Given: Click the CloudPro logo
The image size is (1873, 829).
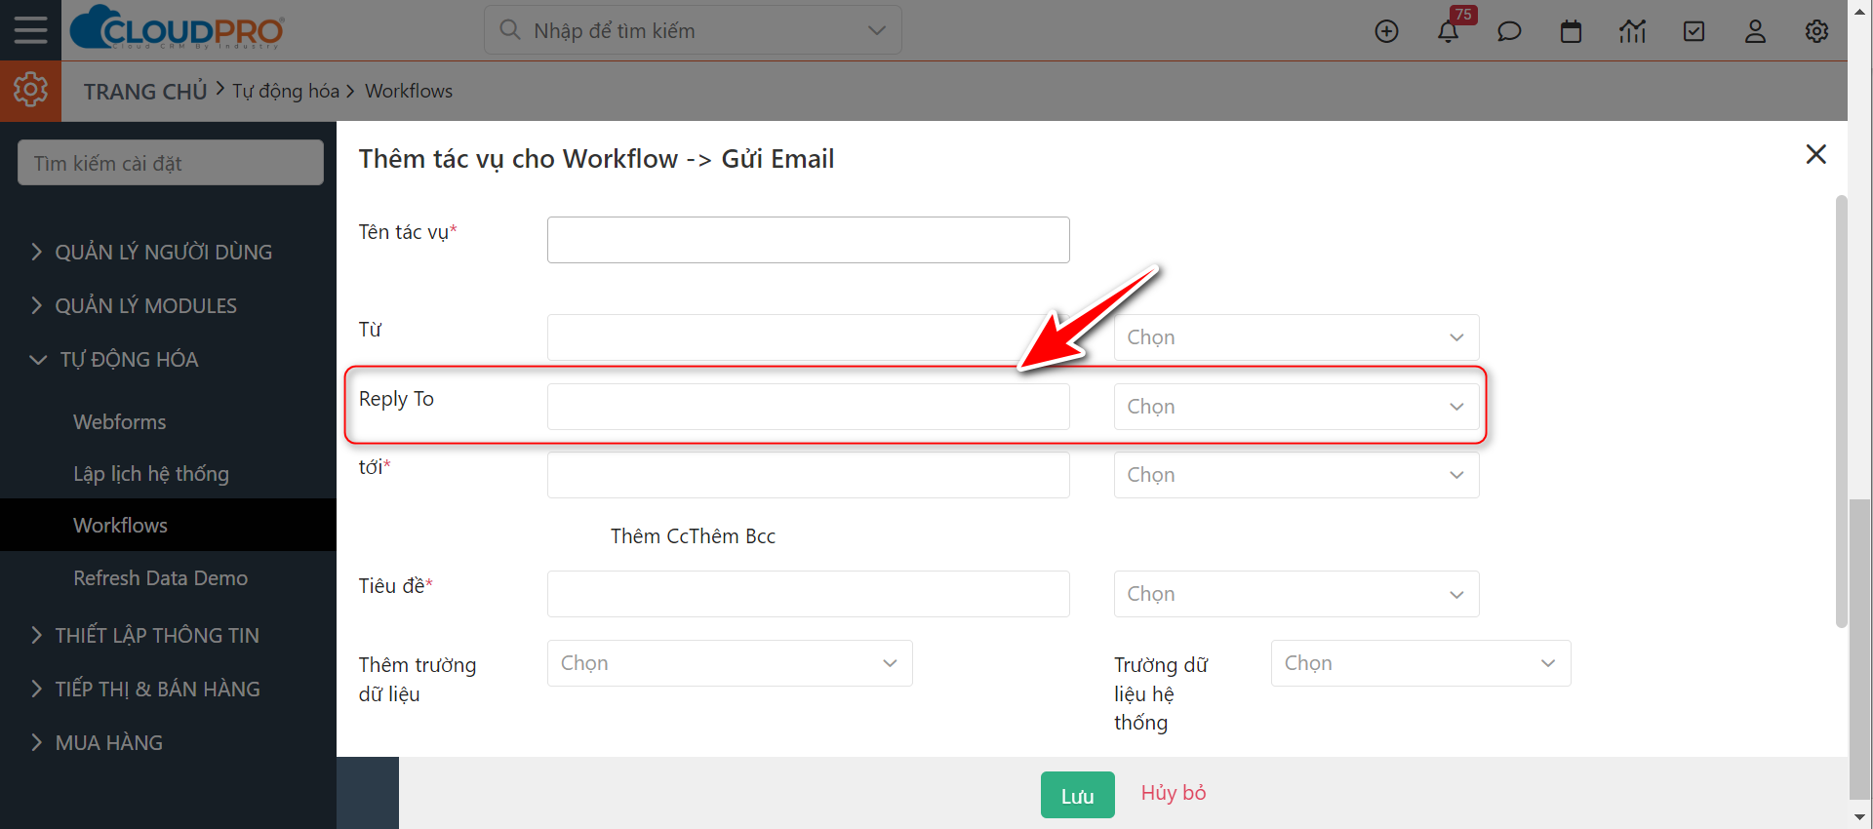Looking at the screenshot, I should [178, 28].
